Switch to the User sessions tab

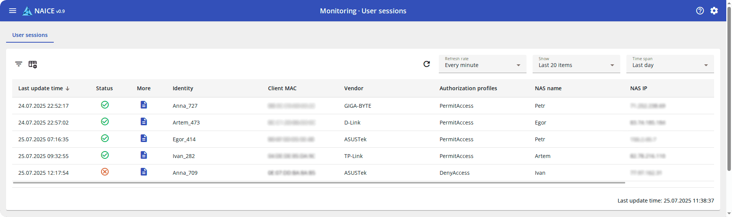pos(30,35)
